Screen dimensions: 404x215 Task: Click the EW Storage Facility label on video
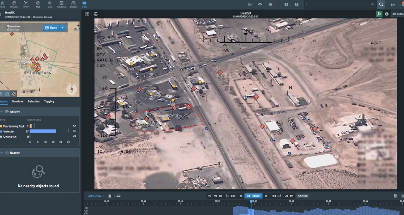tap(147, 125)
